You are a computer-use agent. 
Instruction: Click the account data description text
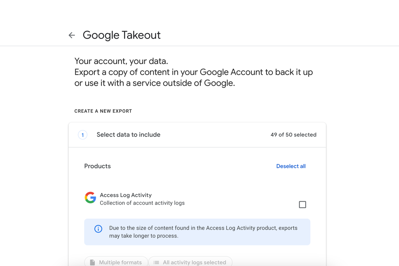194,72
